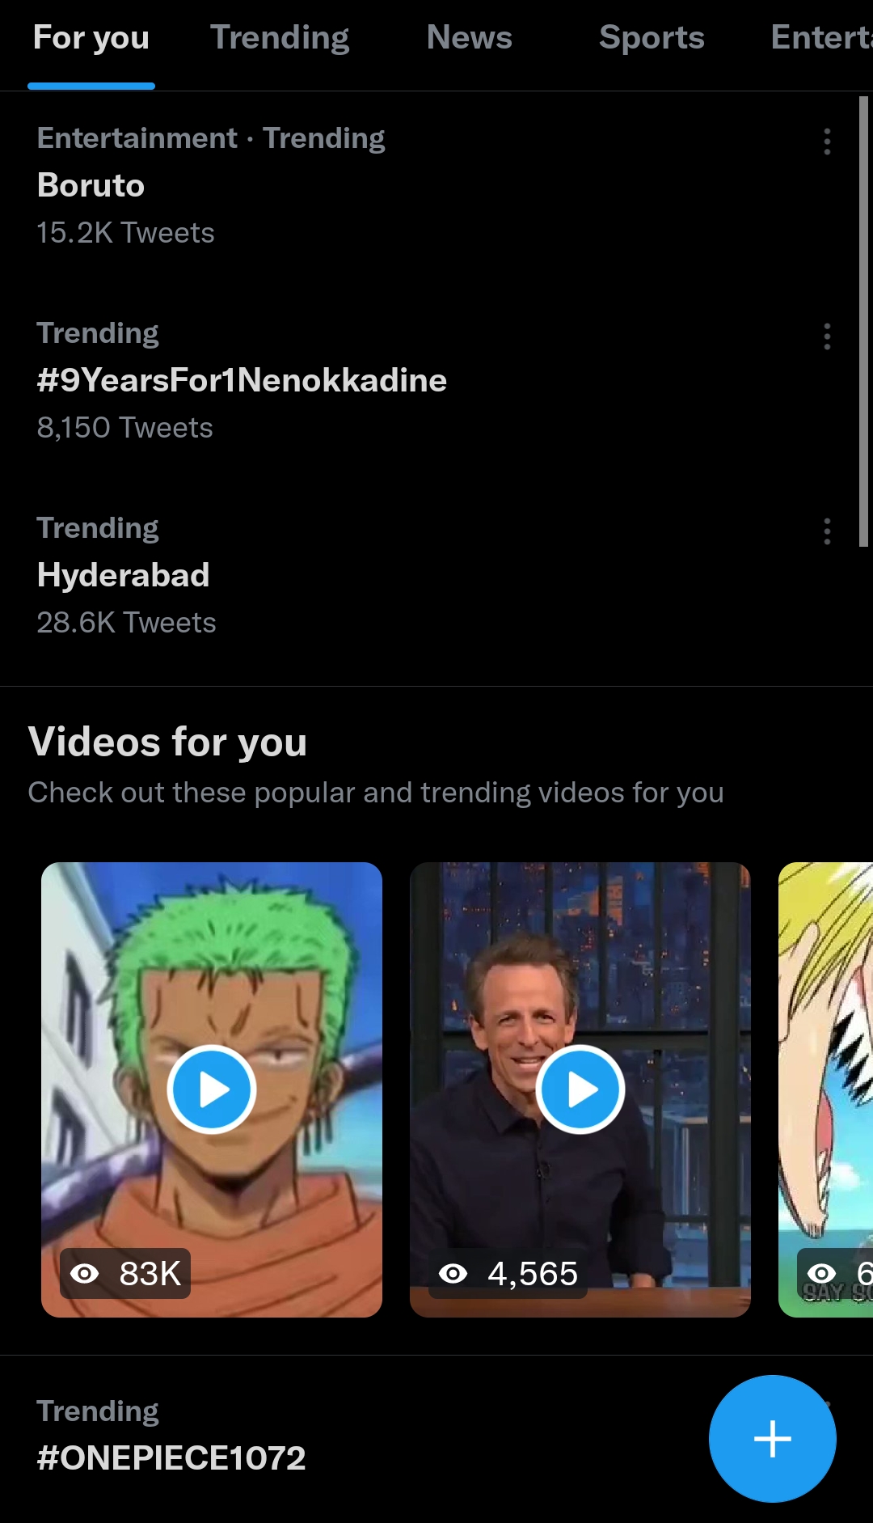
Task: Select the Videos for you heading
Action: 167,740
